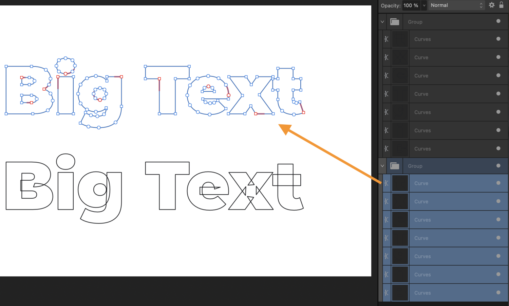Click the node-edit icon on the selected Curve layer
Viewport: 509px width, 306px height.
386,183
